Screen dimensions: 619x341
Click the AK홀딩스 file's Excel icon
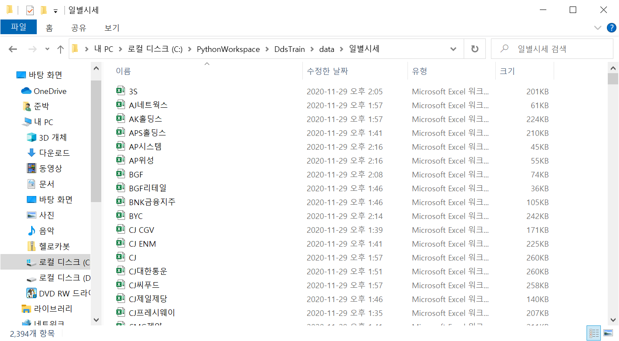tap(121, 118)
